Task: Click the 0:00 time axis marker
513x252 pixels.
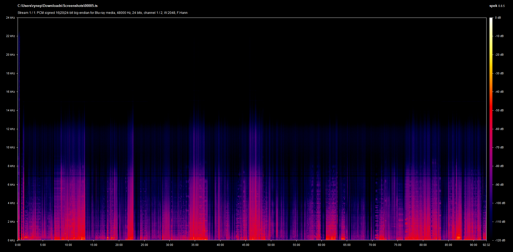Action: coord(18,245)
